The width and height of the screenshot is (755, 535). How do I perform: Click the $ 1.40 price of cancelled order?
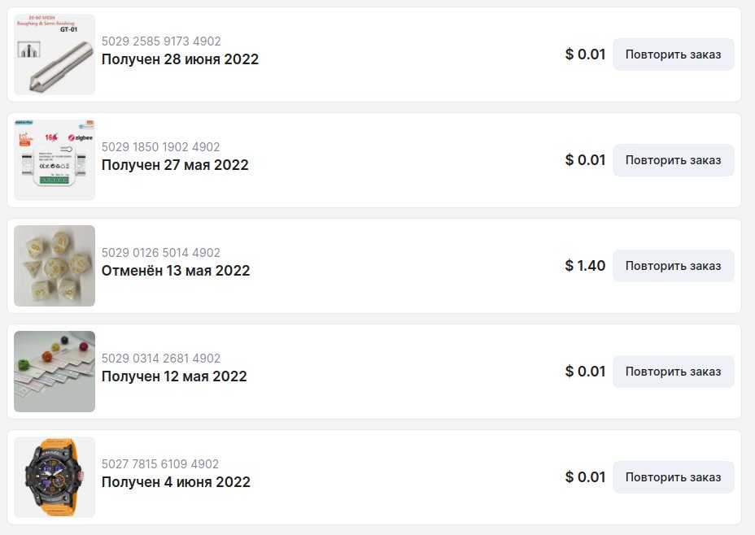pos(585,266)
